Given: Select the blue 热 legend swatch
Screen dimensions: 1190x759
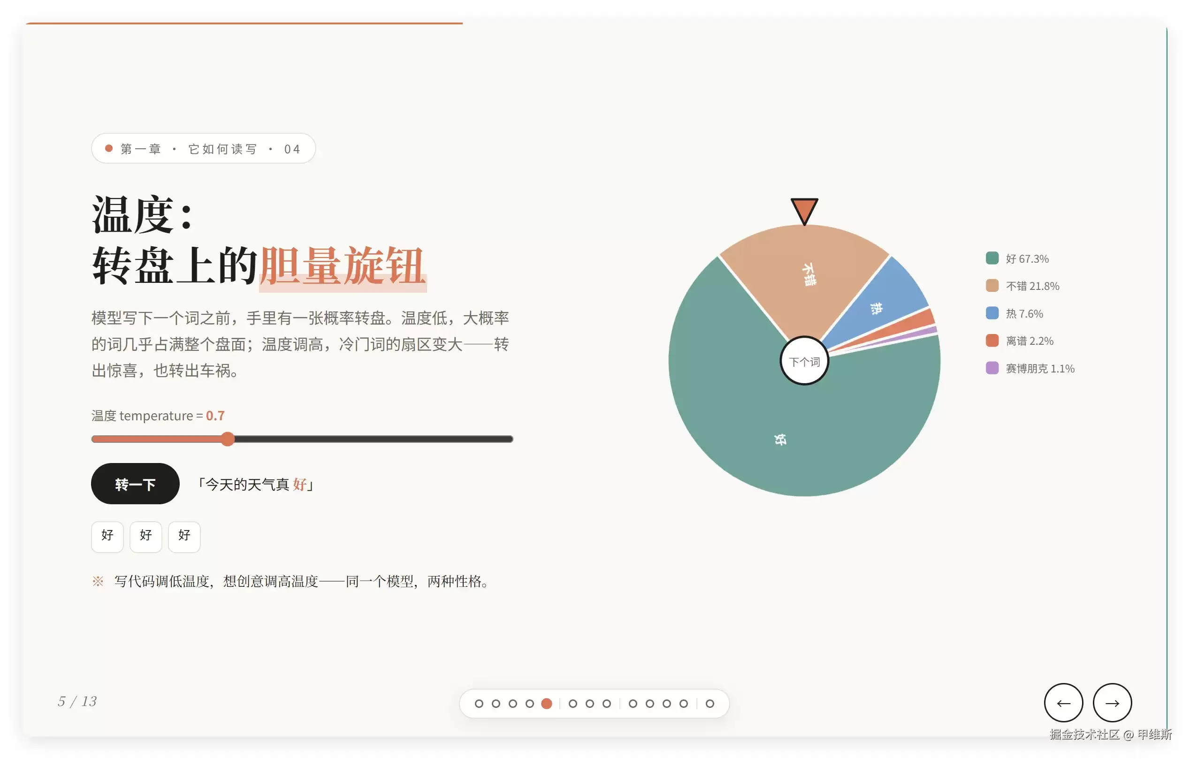Looking at the screenshot, I should (x=992, y=313).
